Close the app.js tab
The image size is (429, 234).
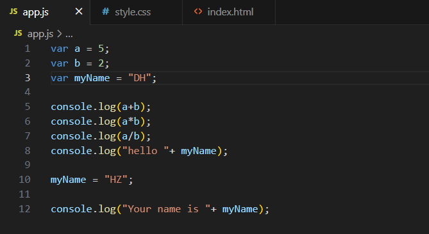coord(79,12)
